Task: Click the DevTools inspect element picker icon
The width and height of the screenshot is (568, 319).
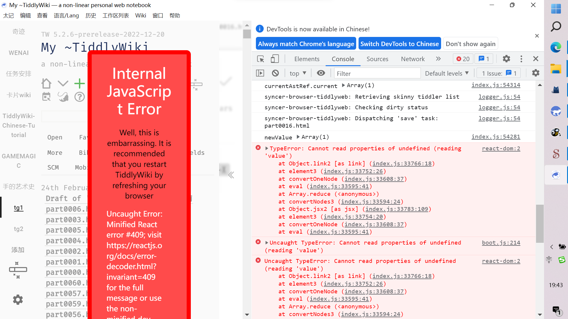Action: coord(261,59)
